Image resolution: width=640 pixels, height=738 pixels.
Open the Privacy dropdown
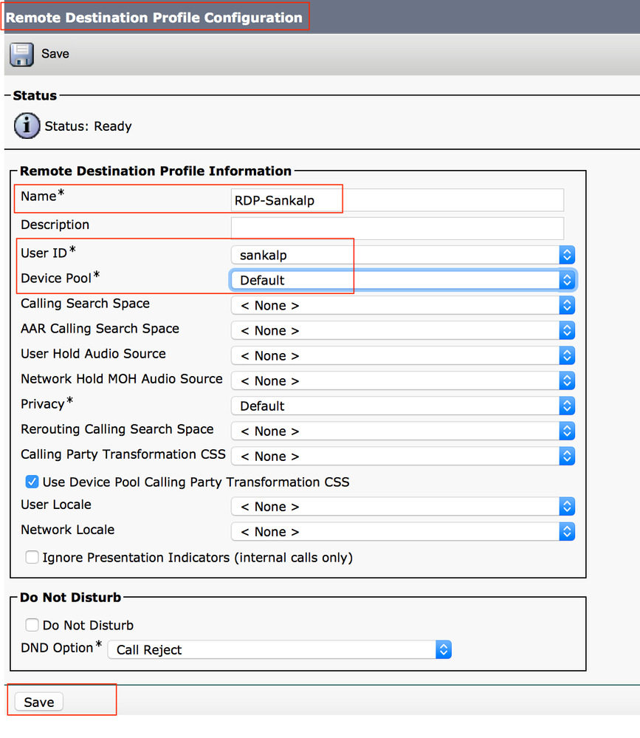pyautogui.click(x=402, y=406)
